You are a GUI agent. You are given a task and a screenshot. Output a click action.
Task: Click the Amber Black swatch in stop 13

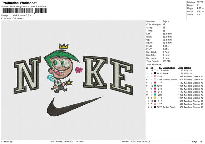click(x=155, y=107)
